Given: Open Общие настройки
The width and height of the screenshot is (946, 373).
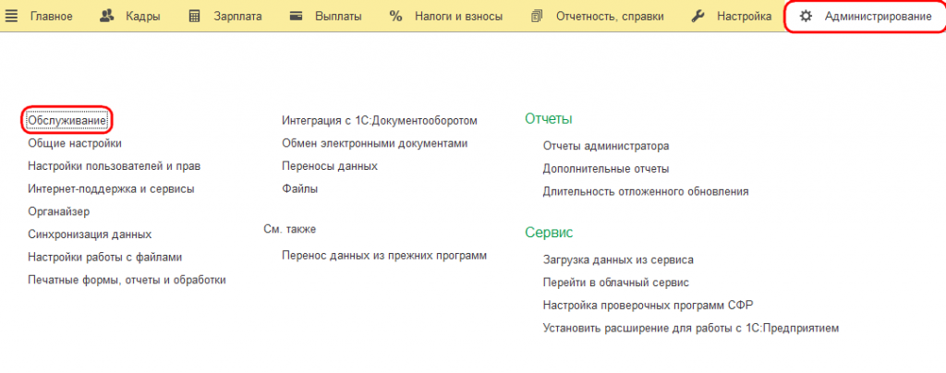Looking at the screenshot, I should point(75,143).
